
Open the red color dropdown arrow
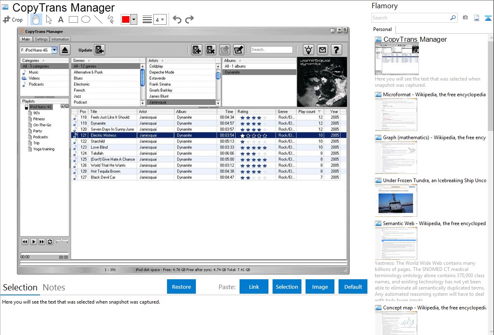[134, 19]
